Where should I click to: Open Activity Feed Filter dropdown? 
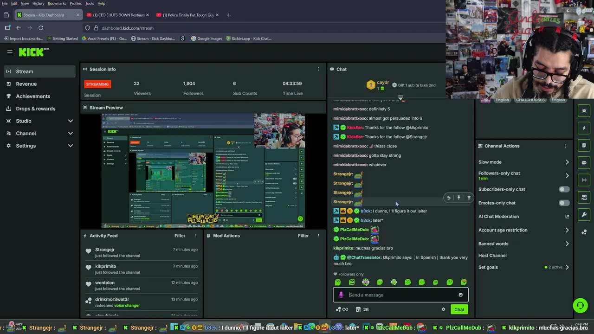click(x=180, y=236)
